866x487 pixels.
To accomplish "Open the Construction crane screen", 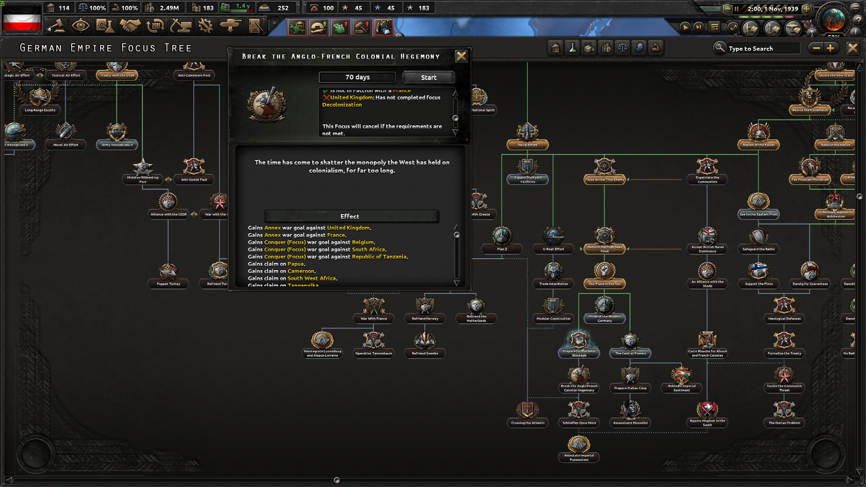I will [181, 26].
